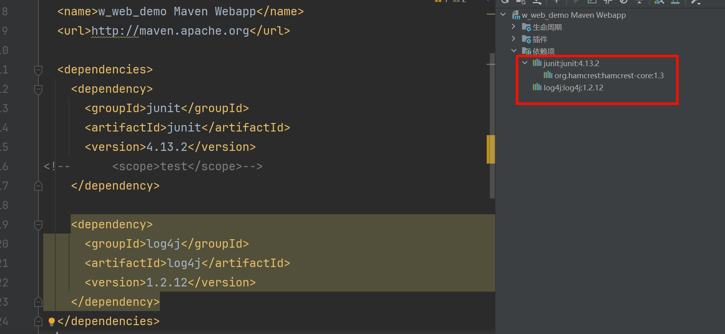Screen dimensions: 725x334
Task: Expand the 插件 tree node
Action: pyautogui.click(x=513, y=39)
